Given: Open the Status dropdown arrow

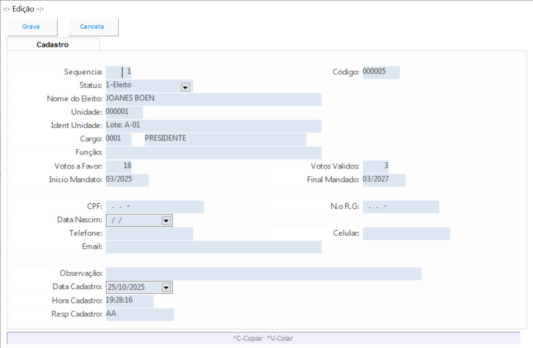Looking at the screenshot, I should pyautogui.click(x=185, y=87).
